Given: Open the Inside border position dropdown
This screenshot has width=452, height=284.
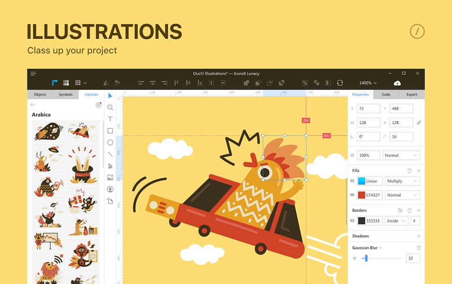Looking at the screenshot, I should (396, 221).
